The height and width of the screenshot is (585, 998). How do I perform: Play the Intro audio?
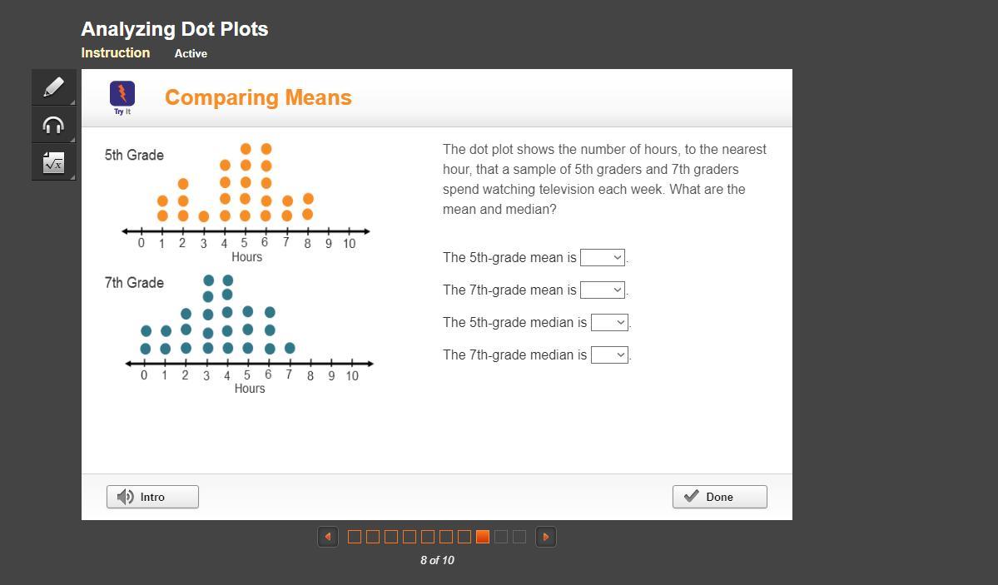pos(152,497)
